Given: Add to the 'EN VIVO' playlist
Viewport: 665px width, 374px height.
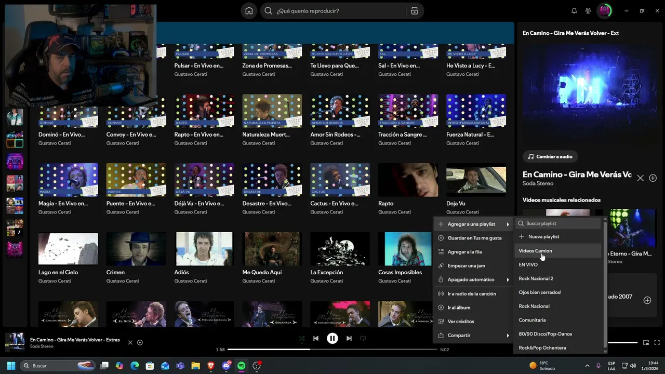Looking at the screenshot, I should (558, 265).
